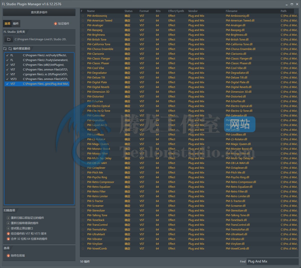The height and width of the screenshot is (268, 301).
Task: Toggle favorite star for PM-California Tone
Action: point(83,44)
